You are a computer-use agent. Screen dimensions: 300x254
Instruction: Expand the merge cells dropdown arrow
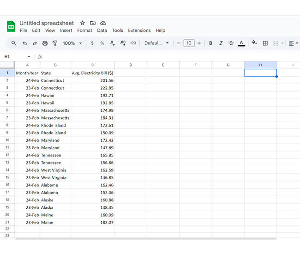click(282, 43)
